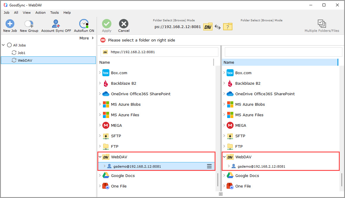Select Backblaze B2 icon in right pane

pyautogui.click(x=230, y=83)
